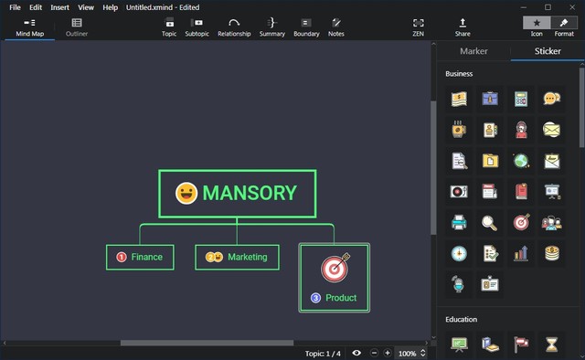
Task: Open the Insert menu
Action: 59,7
